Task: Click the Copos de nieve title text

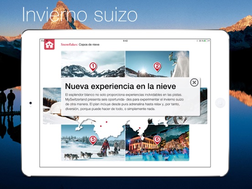Action: [89, 45]
